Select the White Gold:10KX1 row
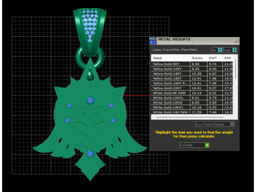The image size is (256, 192). [192, 98]
